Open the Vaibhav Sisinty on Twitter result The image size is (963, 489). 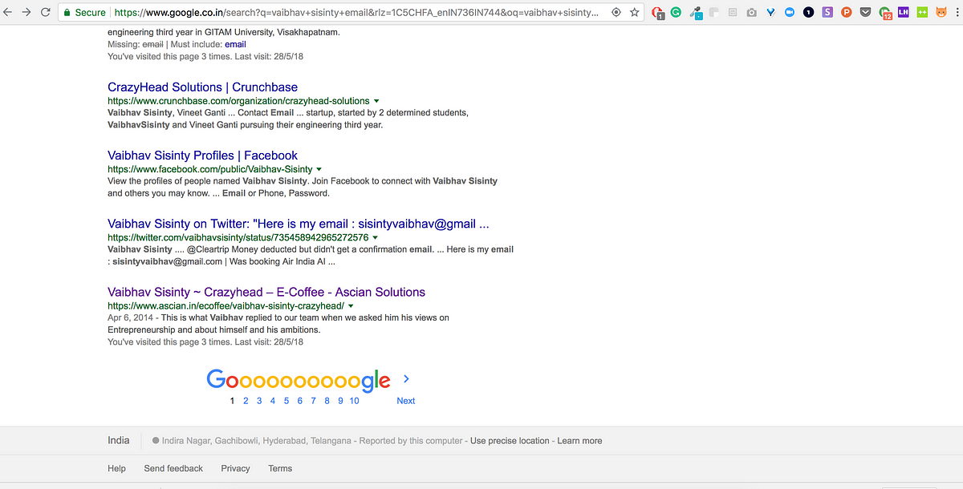(x=299, y=224)
